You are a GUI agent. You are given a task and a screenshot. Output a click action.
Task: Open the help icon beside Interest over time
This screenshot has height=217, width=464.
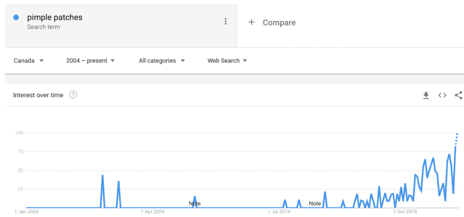(x=73, y=95)
